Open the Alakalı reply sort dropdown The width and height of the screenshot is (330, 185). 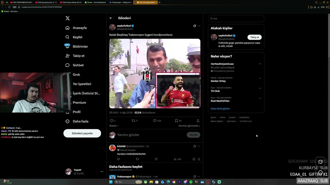coord(114,126)
